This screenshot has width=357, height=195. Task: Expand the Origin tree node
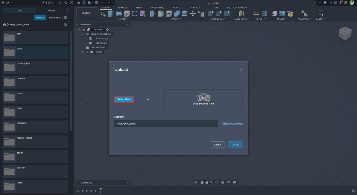click(83, 52)
